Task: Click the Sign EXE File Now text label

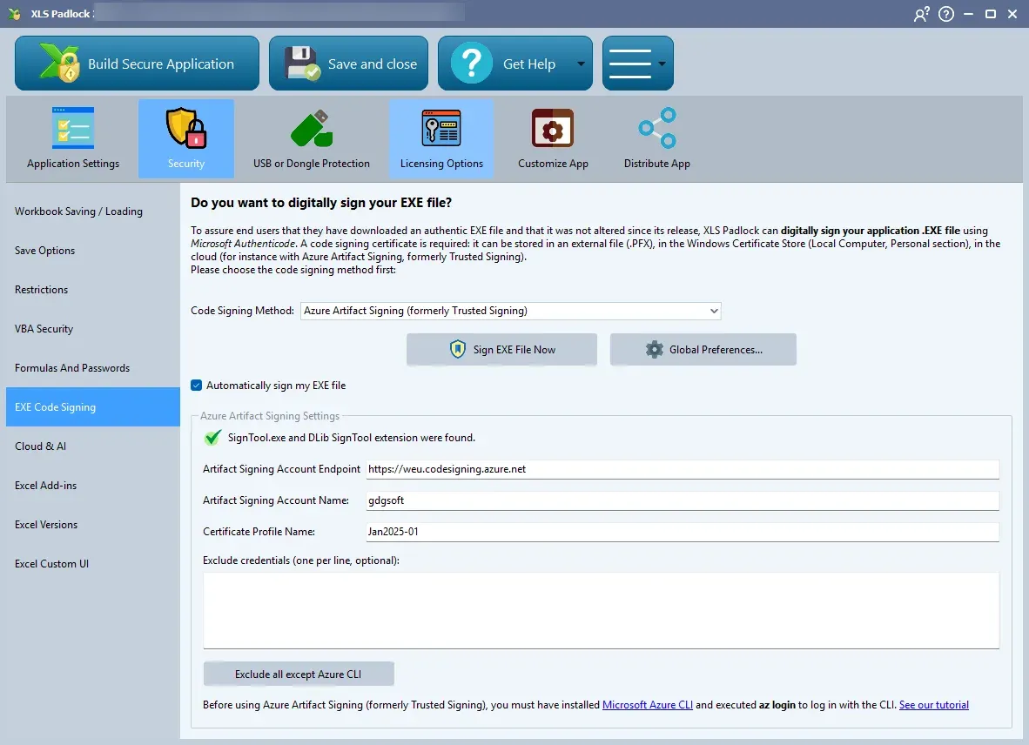Action: coord(514,350)
